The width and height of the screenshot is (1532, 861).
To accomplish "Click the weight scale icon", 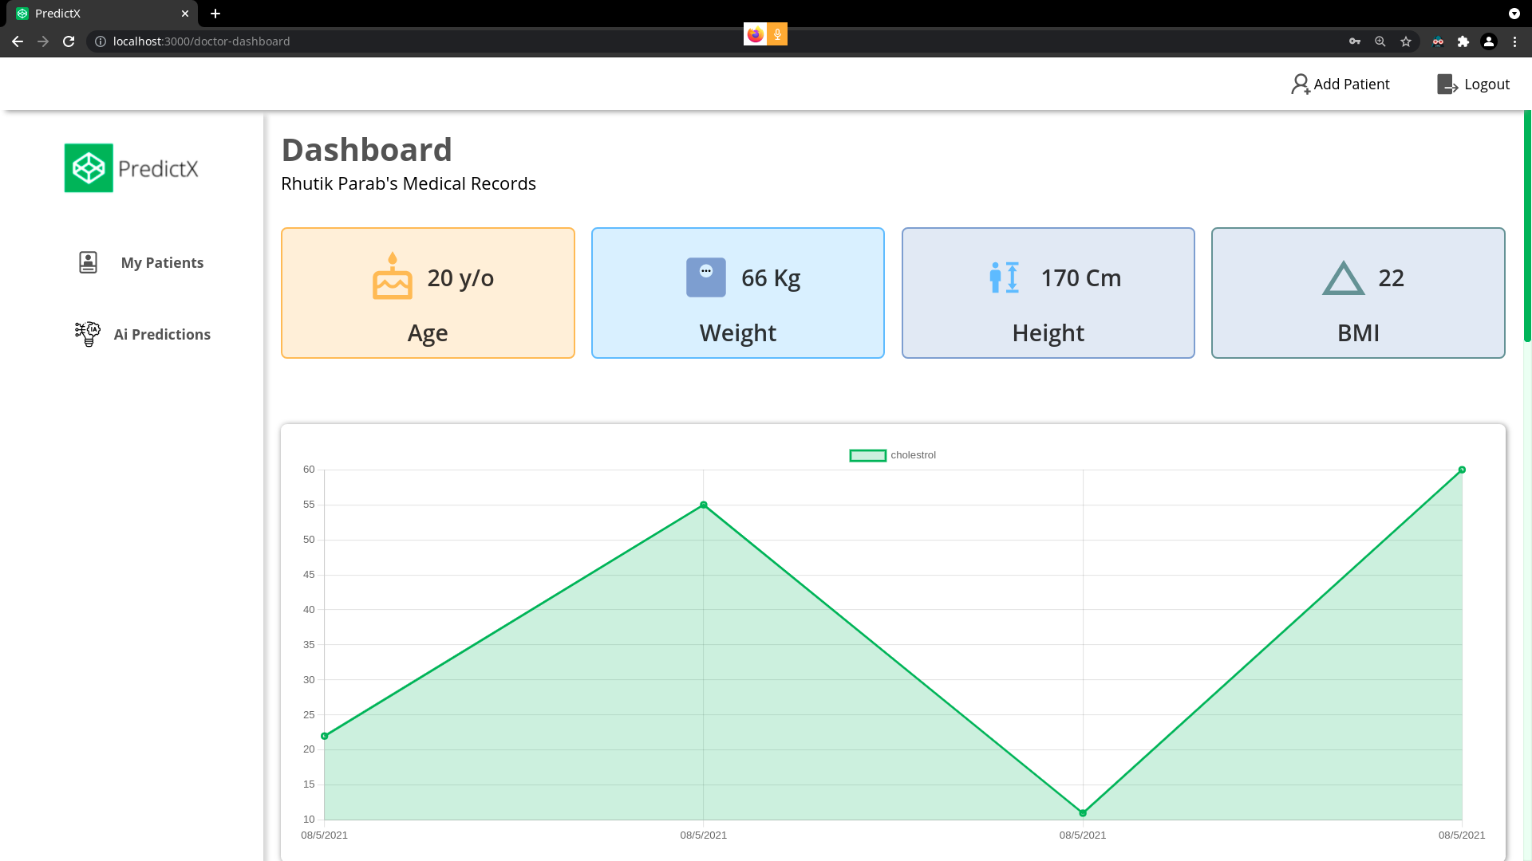I will coord(705,277).
